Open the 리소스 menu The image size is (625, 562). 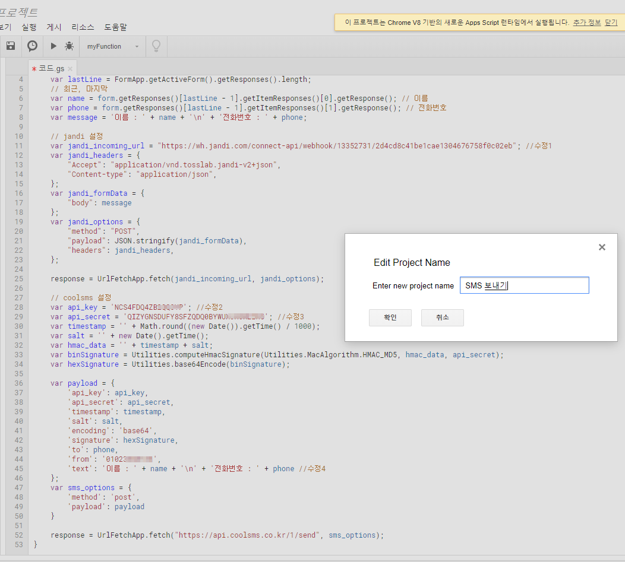click(x=83, y=27)
